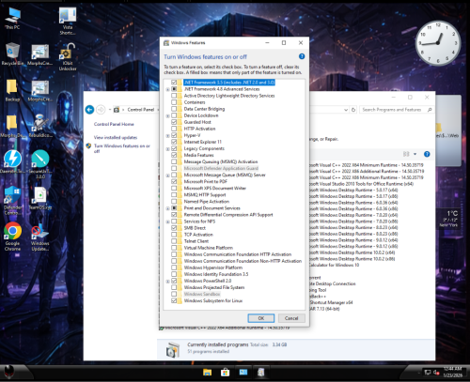Expand the Windows PowerShell 2.0 node
Image resolution: width=470 pixels, height=382 pixels.
[167, 282]
